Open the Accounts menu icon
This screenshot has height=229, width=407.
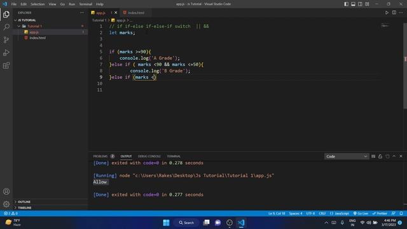[6, 191]
